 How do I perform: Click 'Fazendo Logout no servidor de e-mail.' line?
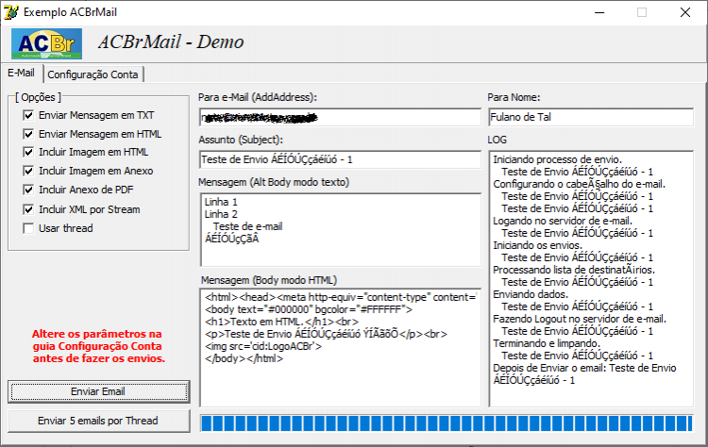(580, 320)
